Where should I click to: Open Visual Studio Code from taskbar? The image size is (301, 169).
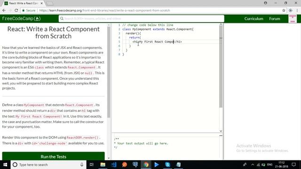(x=114, y=165)
